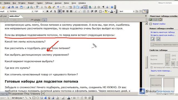Activate the Format Painter brush icon
Viewport: 178px width, 100px height.
(53, 7)
